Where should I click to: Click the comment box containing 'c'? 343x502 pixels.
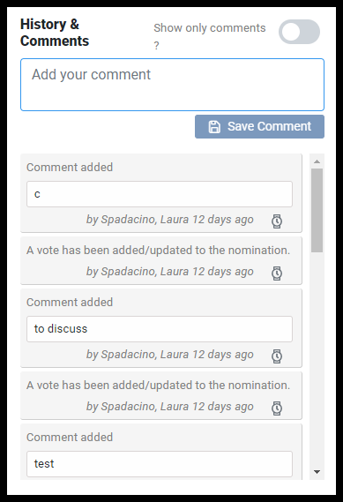[160, 194]
